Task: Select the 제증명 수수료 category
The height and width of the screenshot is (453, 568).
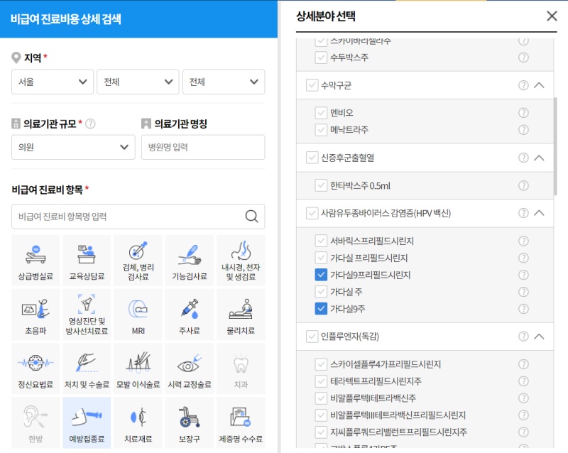Action: [x=241, y=422]
